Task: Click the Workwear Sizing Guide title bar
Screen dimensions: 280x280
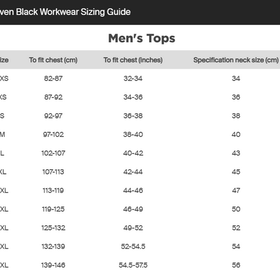Action: [x=140, y=12]
